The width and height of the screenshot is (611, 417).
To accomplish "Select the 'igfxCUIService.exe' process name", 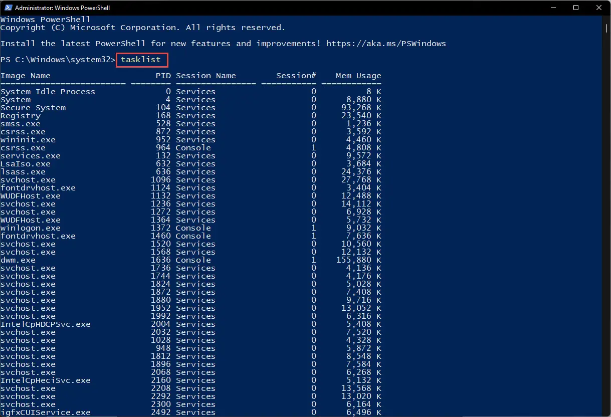I will point(46,412).
